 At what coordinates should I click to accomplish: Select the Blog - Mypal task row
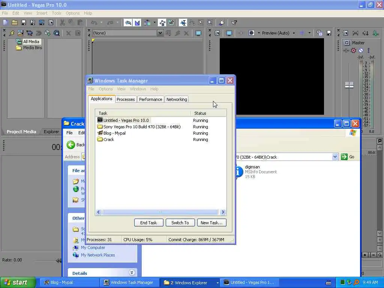[160, 133]
